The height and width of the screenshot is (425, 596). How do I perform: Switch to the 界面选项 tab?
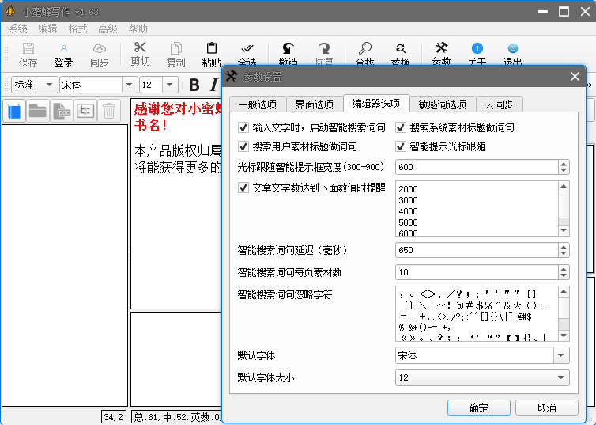pyautogui.click(x=315, y=104)
